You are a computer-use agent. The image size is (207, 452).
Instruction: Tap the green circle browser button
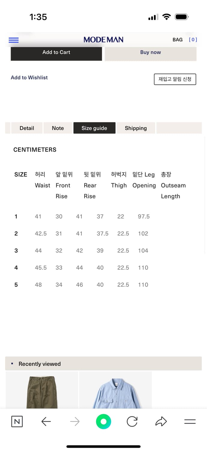103,422
